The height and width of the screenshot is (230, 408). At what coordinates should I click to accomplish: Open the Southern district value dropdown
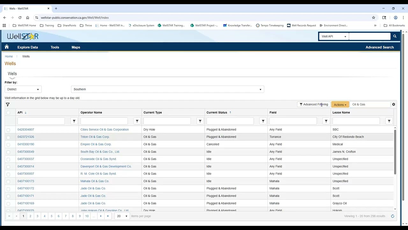point(167,89)
